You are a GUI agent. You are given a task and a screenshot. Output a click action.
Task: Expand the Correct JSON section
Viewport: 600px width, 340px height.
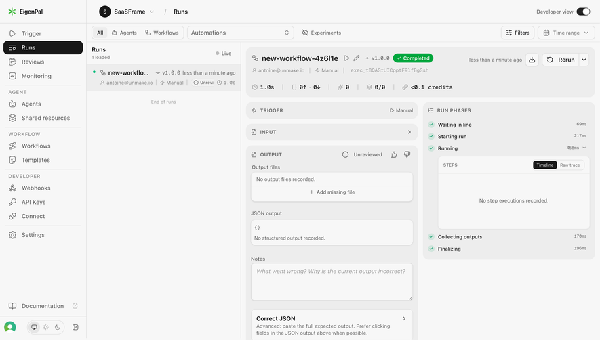click(x=332, y=325)
